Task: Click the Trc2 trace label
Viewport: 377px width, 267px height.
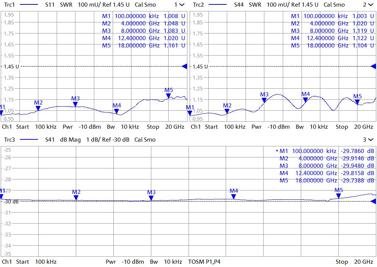Action: pos(198,5)
